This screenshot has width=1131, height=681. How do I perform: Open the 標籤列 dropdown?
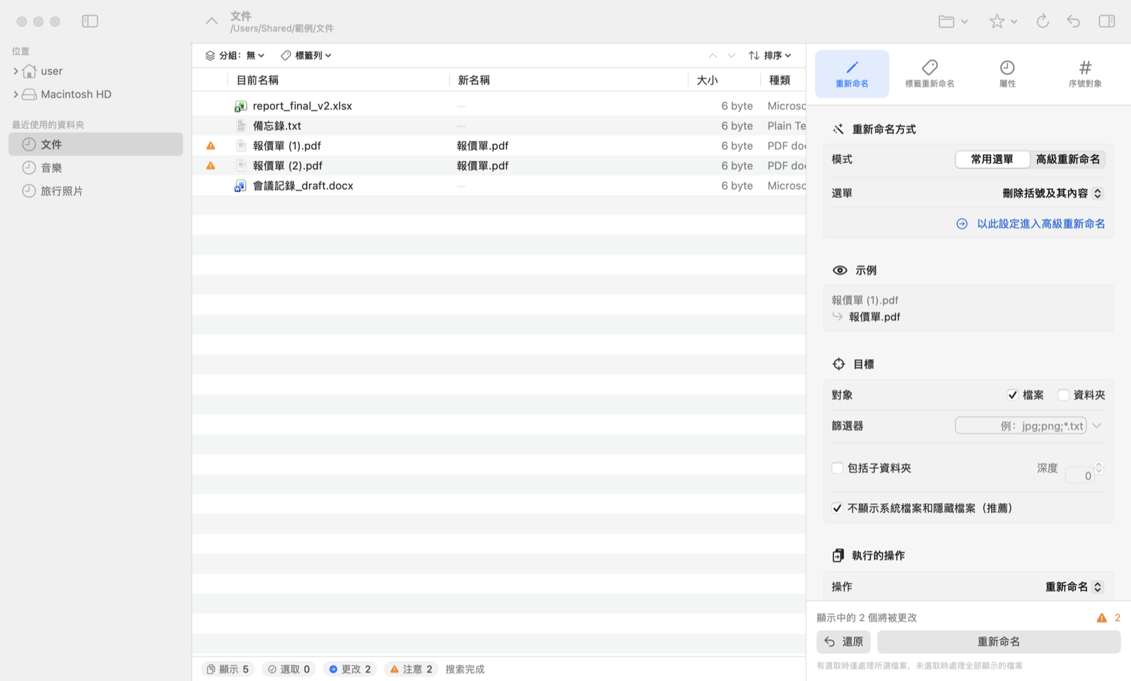306,55
